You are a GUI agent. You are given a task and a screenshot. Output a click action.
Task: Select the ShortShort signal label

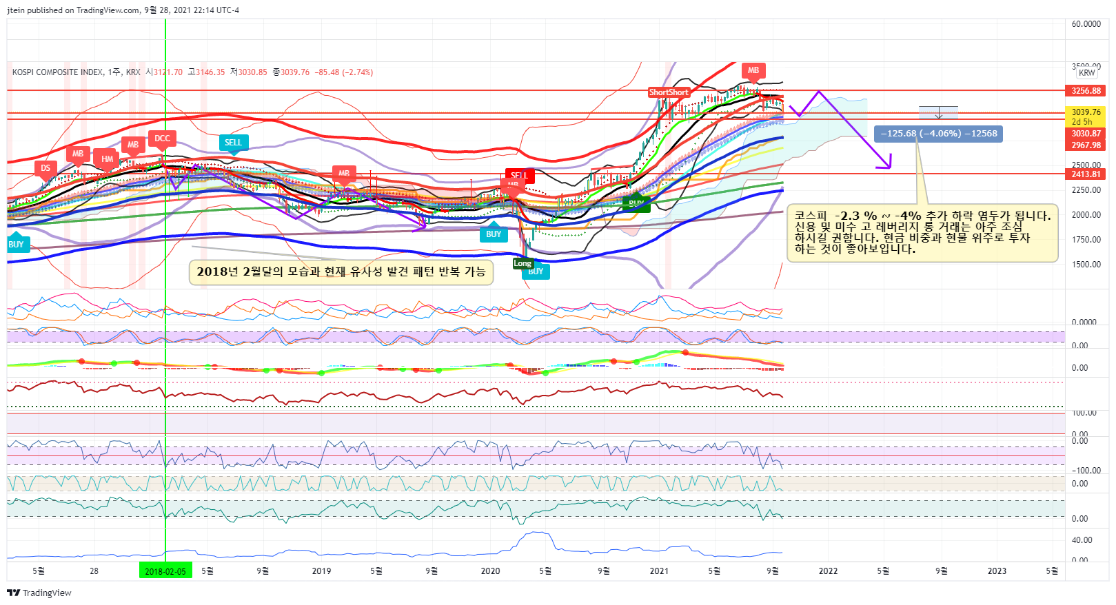pyautogui.click(x=669, y=92)
